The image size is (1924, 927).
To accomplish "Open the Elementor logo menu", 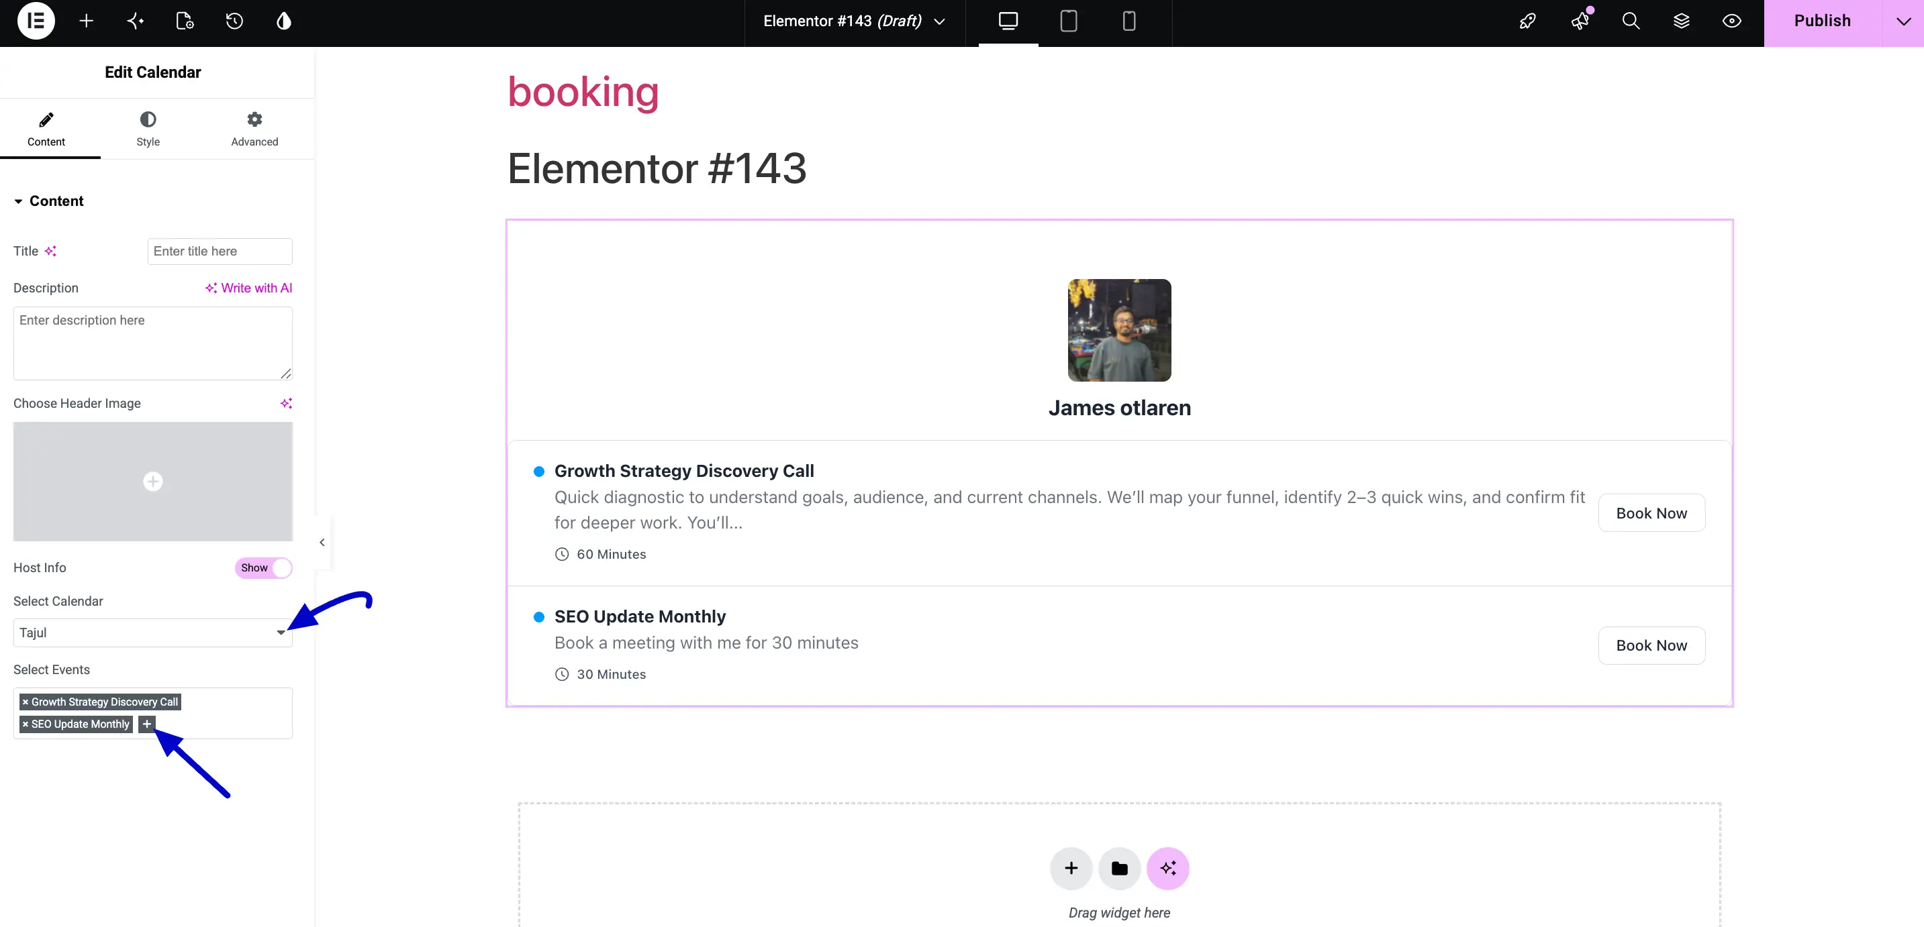I will pyautogui.click(x=36, y=21).
